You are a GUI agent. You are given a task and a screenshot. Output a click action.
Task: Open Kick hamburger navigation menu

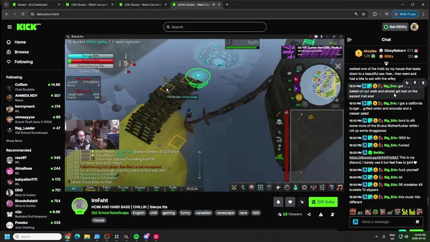pyautogui.click(x=9, y=27)
